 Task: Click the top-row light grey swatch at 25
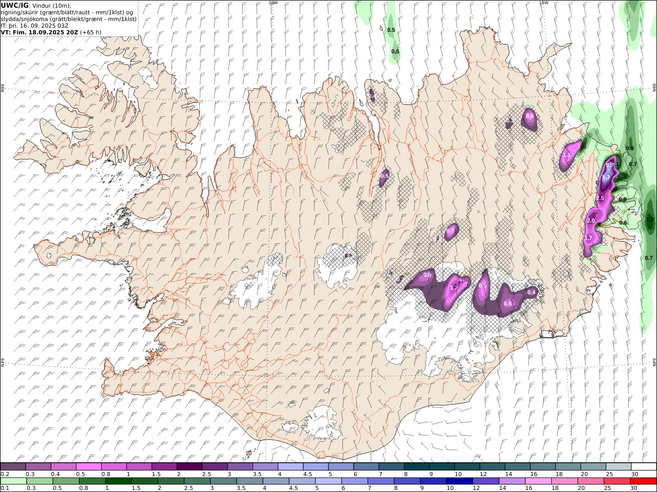[x=617, y=466]
